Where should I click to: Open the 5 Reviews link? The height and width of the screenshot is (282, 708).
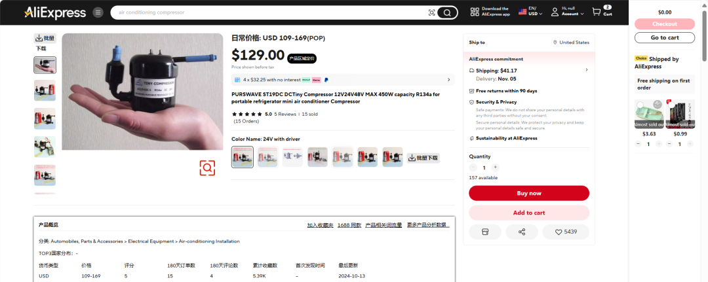pos(285,115)
